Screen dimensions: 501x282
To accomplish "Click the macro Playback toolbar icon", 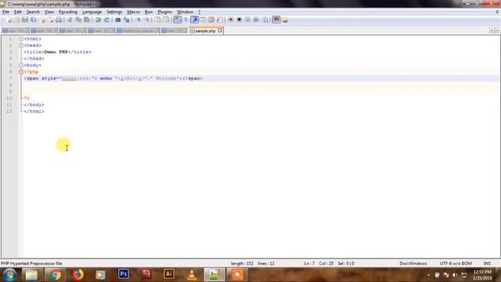I will pyautogui.click(x=247, y=20).
